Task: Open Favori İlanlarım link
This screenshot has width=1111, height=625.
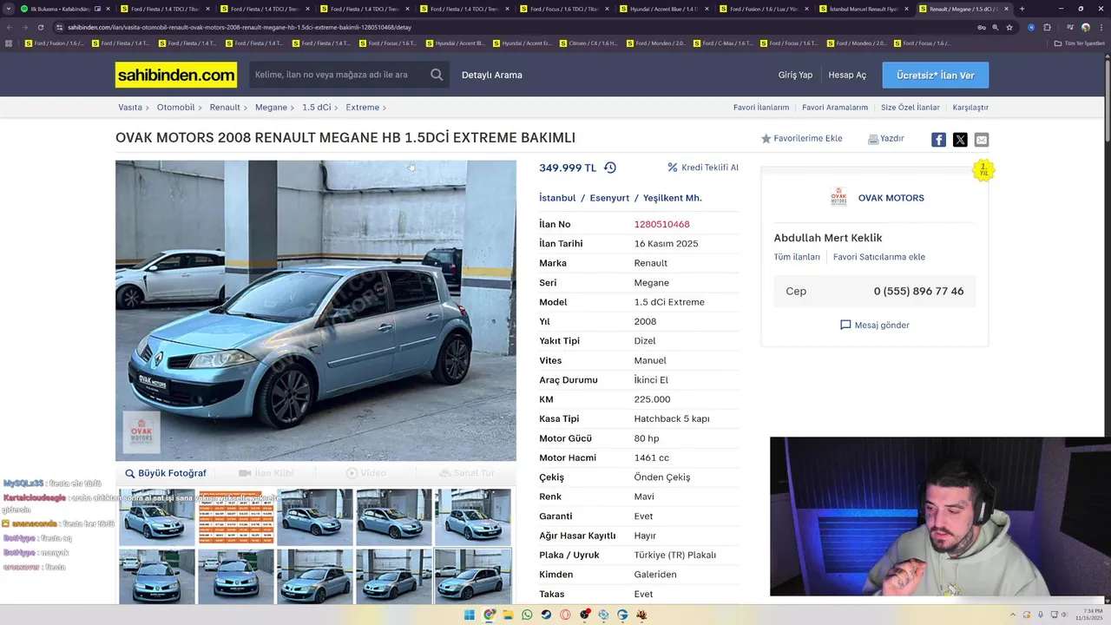Action: [761, 108]
